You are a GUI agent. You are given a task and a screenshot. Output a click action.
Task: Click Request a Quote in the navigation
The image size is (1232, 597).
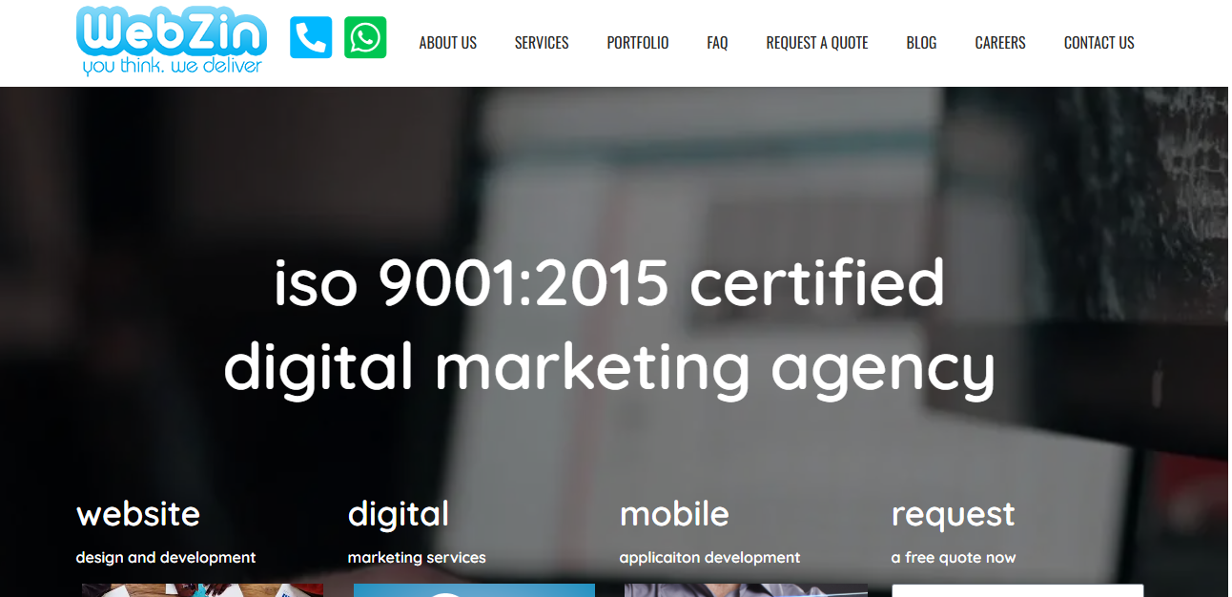pos(816,43)
